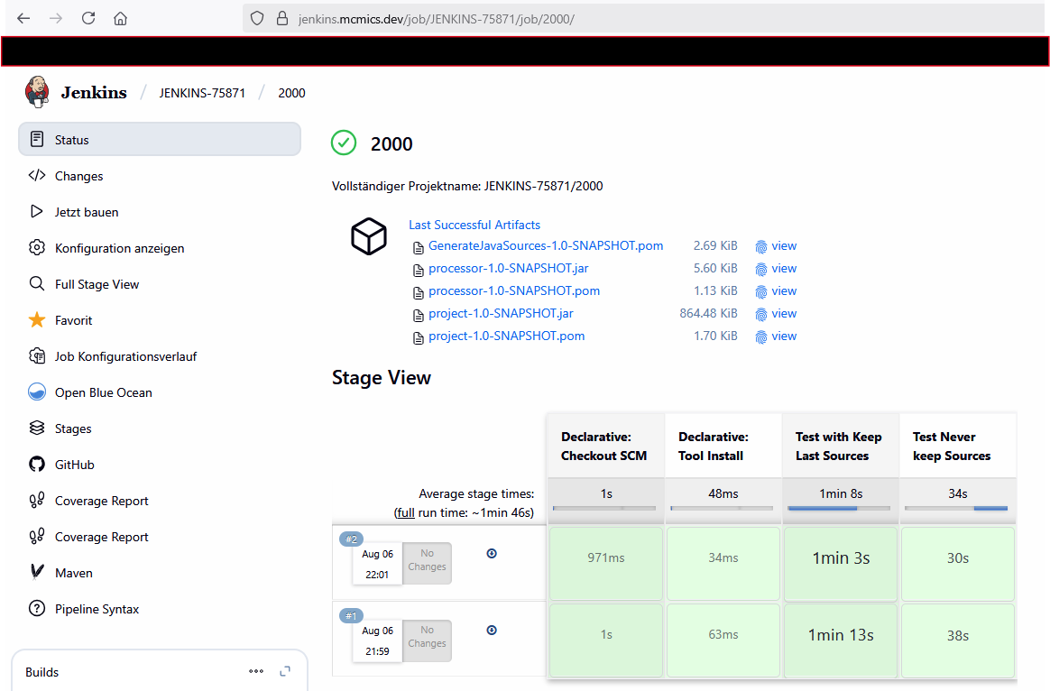Click No Changes box for build #1

point(428,640)
